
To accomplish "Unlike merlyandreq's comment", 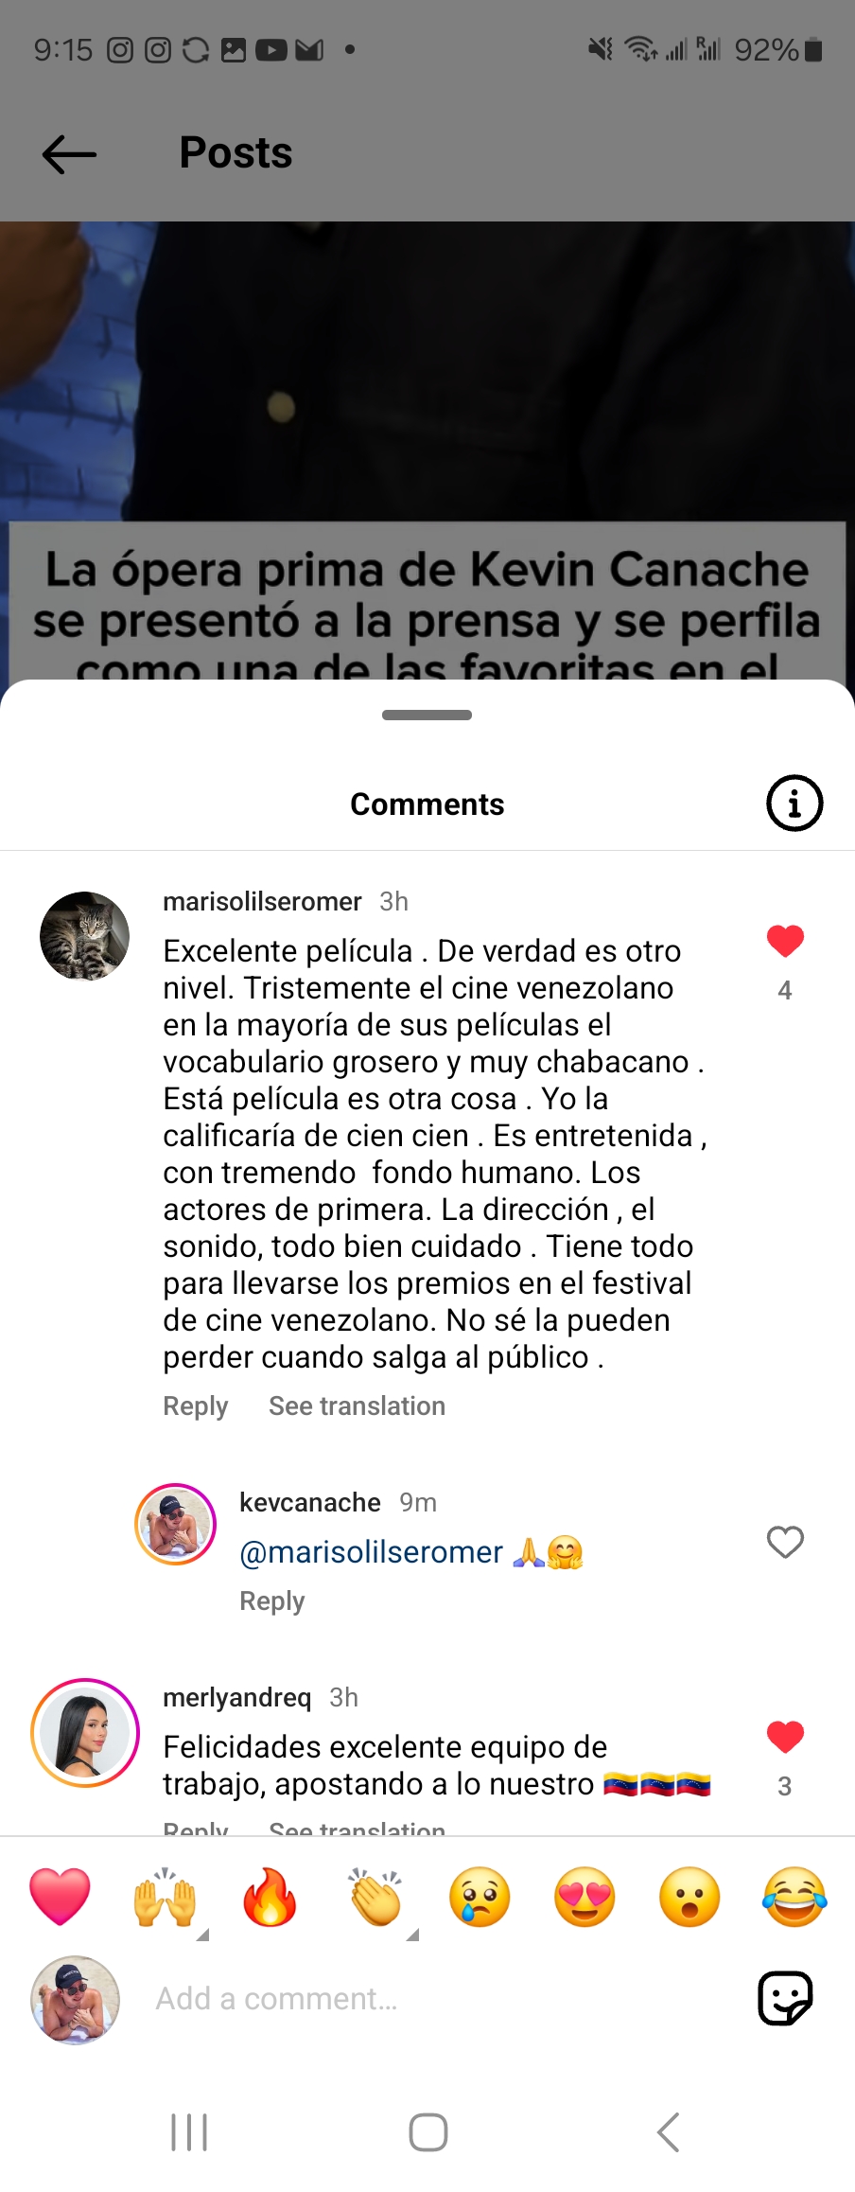I will coord(785,1737).
